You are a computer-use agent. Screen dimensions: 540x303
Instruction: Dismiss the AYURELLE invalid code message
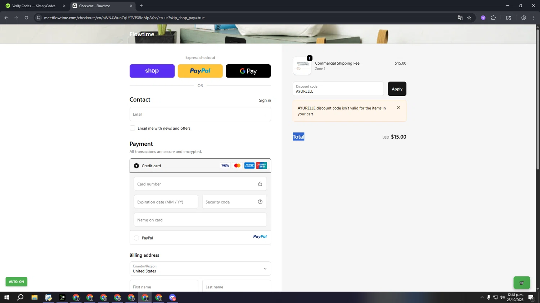click(399, 108)
